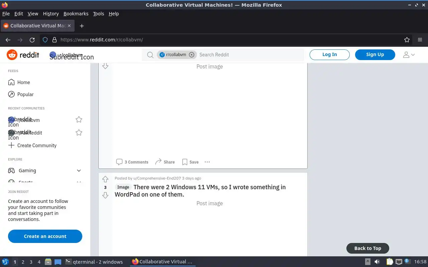Bookmark this page with the star
428x267 pixels.
407,40
